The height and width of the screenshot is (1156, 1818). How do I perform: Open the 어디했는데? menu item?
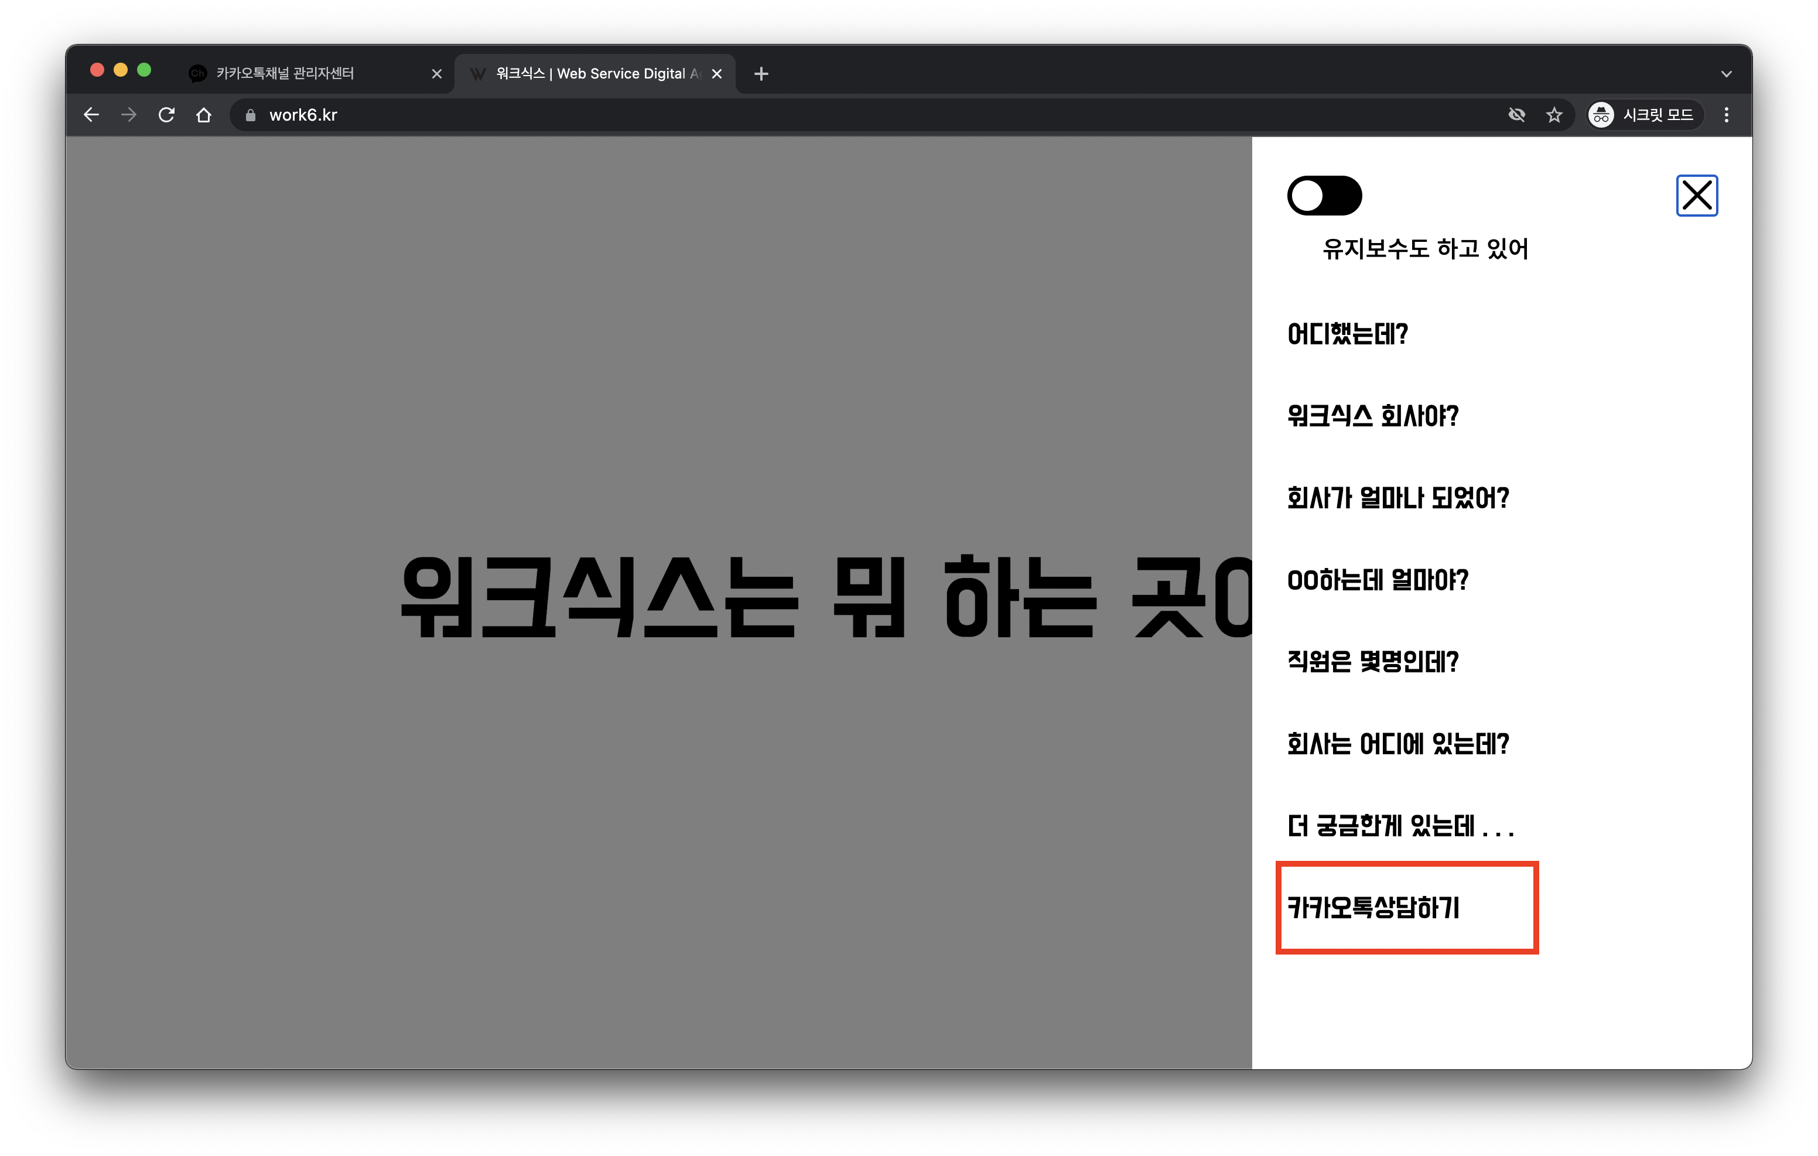tap(1347, 334)
